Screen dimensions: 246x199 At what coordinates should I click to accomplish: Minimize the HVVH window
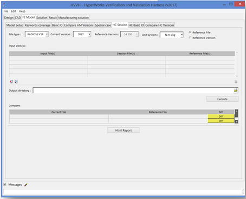point(224,4)
